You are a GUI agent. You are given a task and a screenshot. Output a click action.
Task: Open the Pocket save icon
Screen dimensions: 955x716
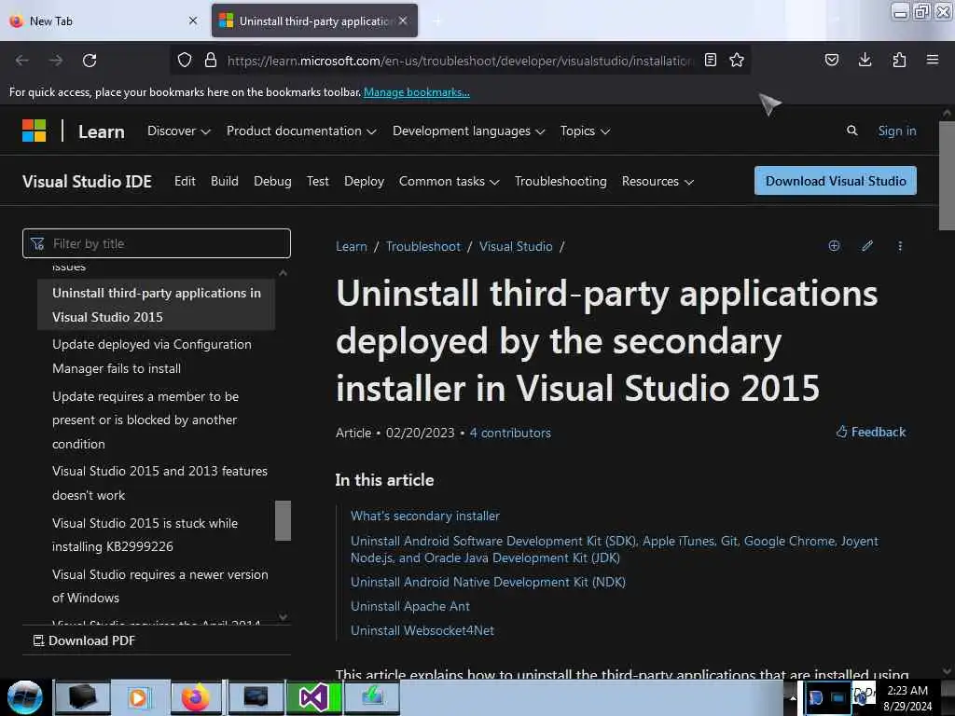tap(831, 60)
